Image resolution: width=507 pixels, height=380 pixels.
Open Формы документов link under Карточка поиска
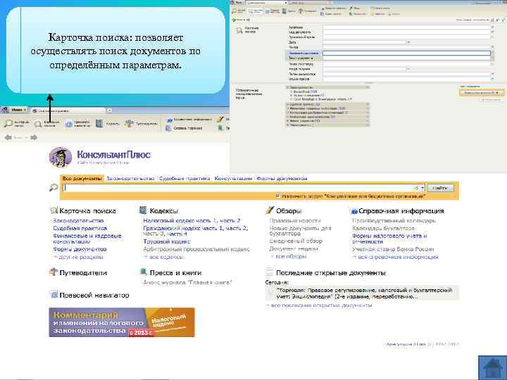pyautogui.click(x=80, y=249)
